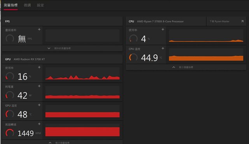Collapse CPU metrics with up chevron
249x144 pixels.
click(x=174, y=67)
